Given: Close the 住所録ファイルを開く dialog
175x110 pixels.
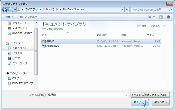Looking at the screenshot, I should click(x=170, y=4).
